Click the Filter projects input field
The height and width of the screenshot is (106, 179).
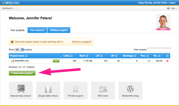159,50
